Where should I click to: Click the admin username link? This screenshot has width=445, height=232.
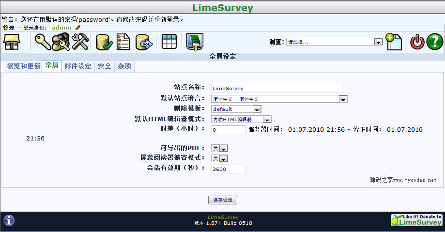61,28
